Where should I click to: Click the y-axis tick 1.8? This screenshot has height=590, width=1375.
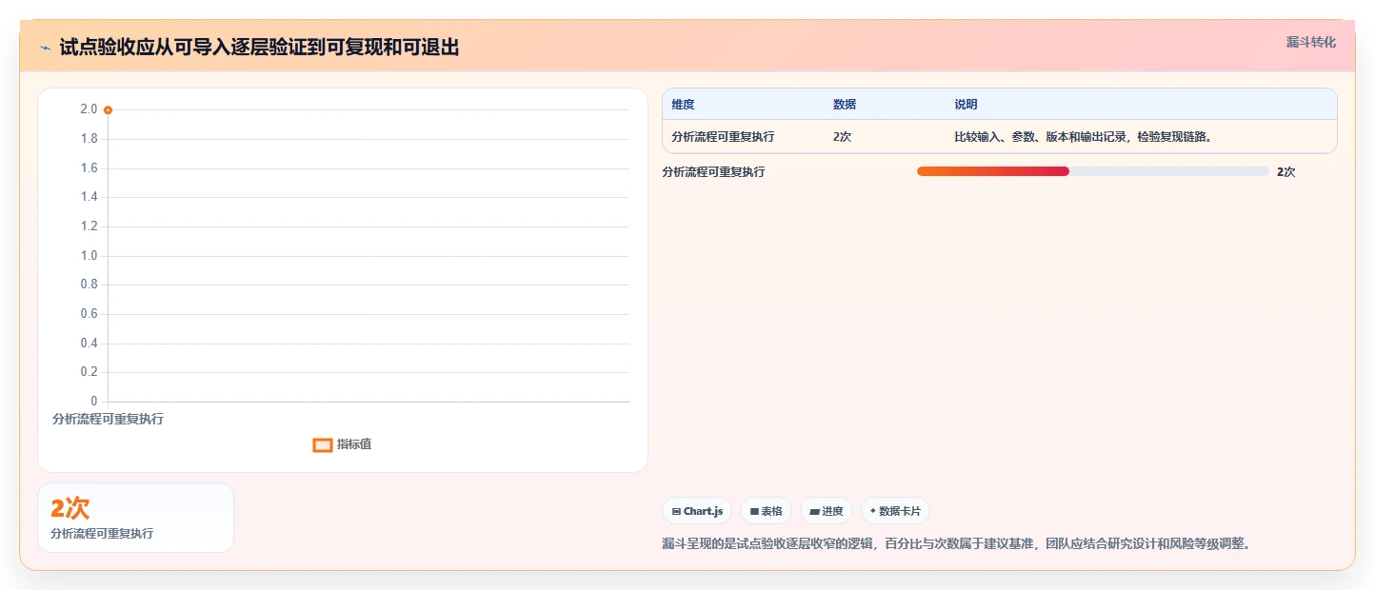[89, 139]
